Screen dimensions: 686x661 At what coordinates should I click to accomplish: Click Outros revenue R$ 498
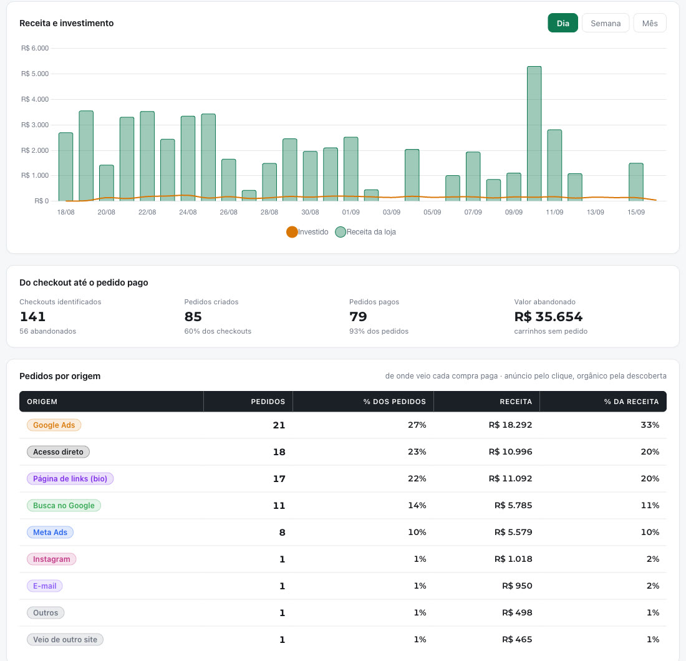pyautogui.click(x=517, y=613)
